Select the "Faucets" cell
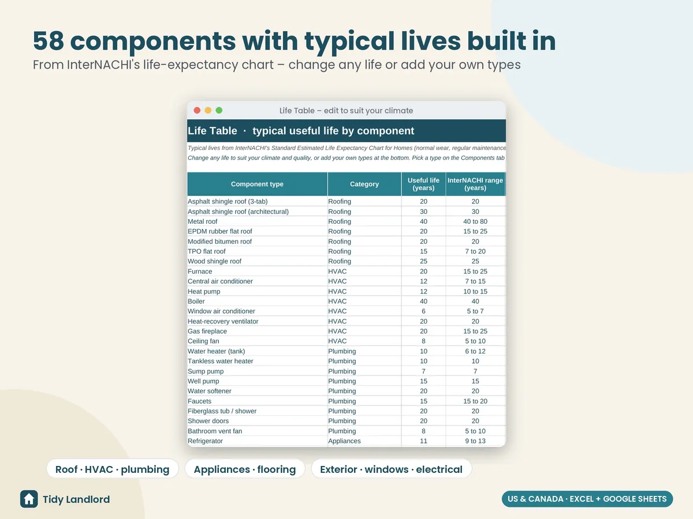The height and width of the screenshot is (519, 693). click(x=258, y=401)
